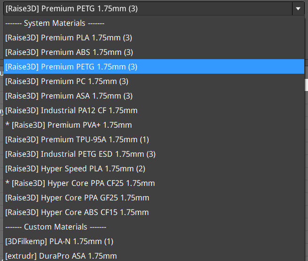Select Hyper Core ABS CF15 1.75mm
Viewport: 308px width, 261px height.
tap(77, 212)
